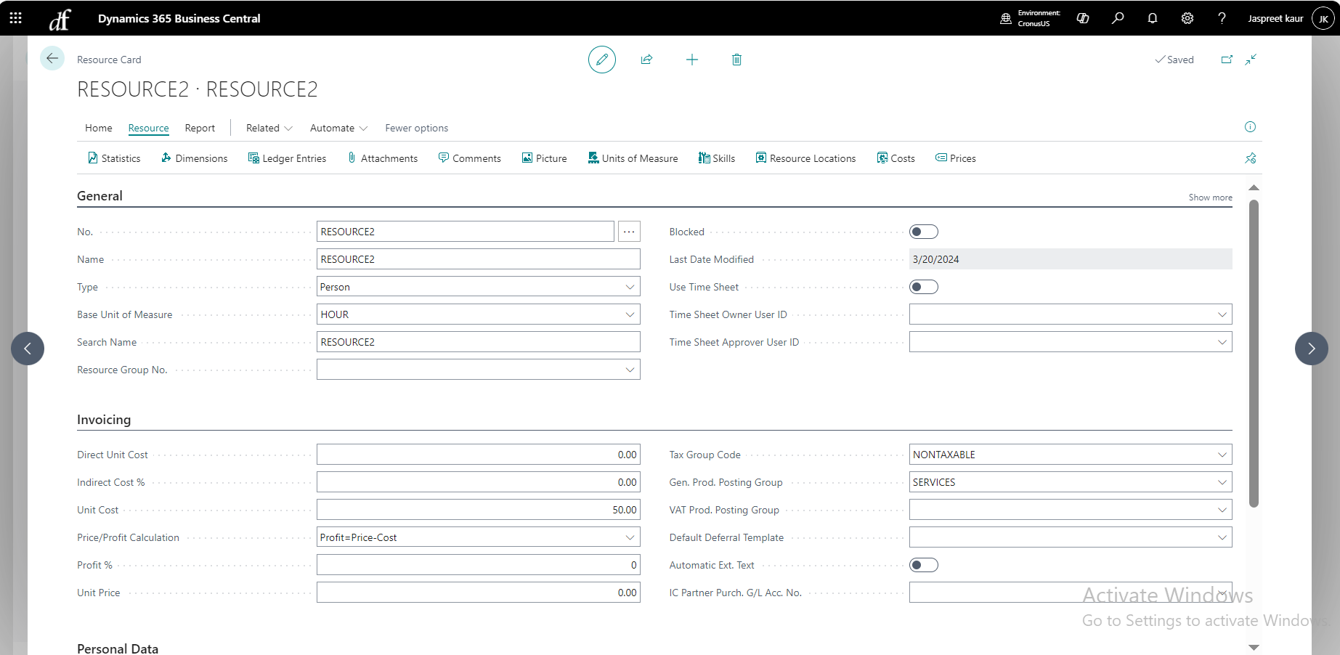
Task: Open the notifications bell
Action: 1153,18
